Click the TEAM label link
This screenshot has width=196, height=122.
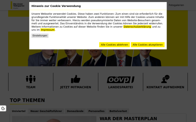pyautogui.click(x=31, y=87)
